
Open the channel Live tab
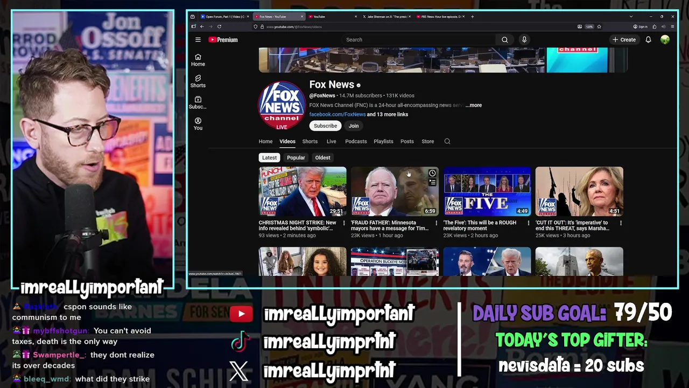pyautogui.click(x=331, y=141)
